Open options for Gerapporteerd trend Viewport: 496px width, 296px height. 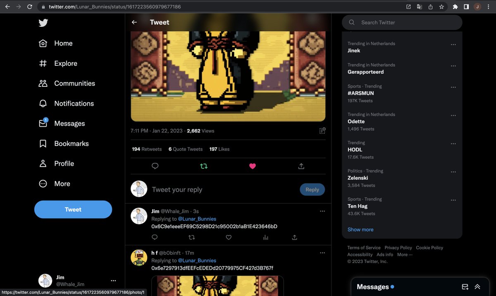tap(453, 66)
